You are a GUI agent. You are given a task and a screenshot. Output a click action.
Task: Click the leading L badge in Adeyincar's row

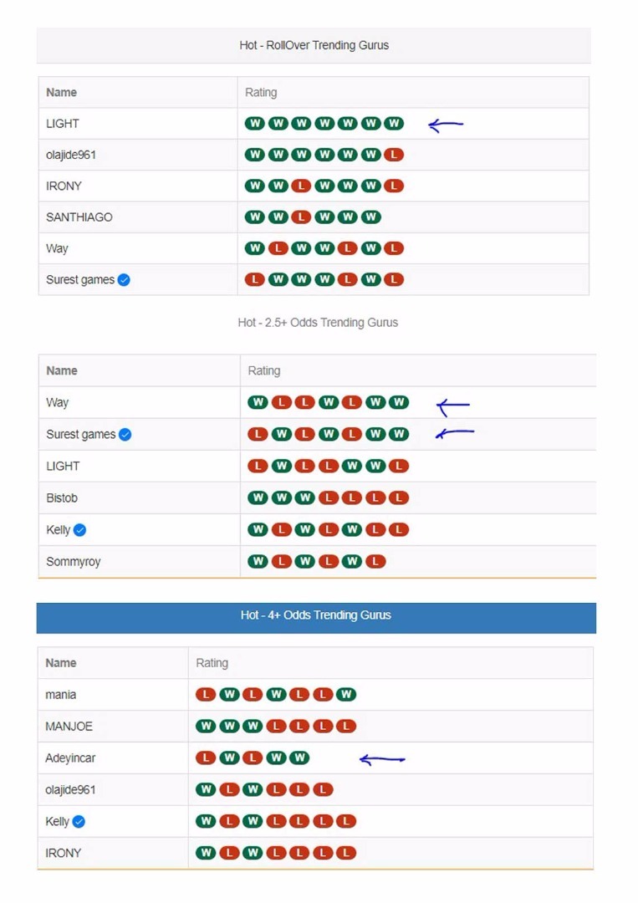click(206, 758)
